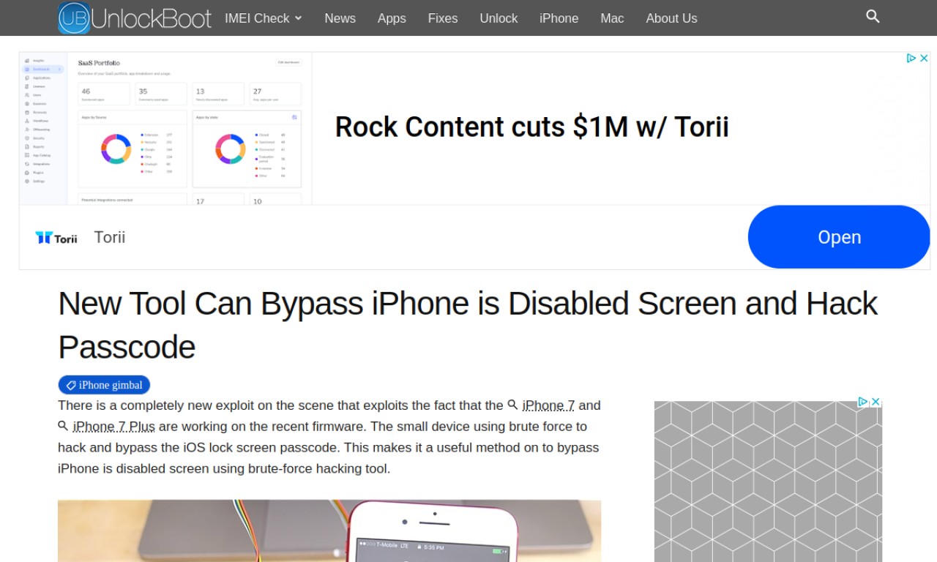Click the UnlockBoot logo
937x562 pixels.
click(135, 18)
